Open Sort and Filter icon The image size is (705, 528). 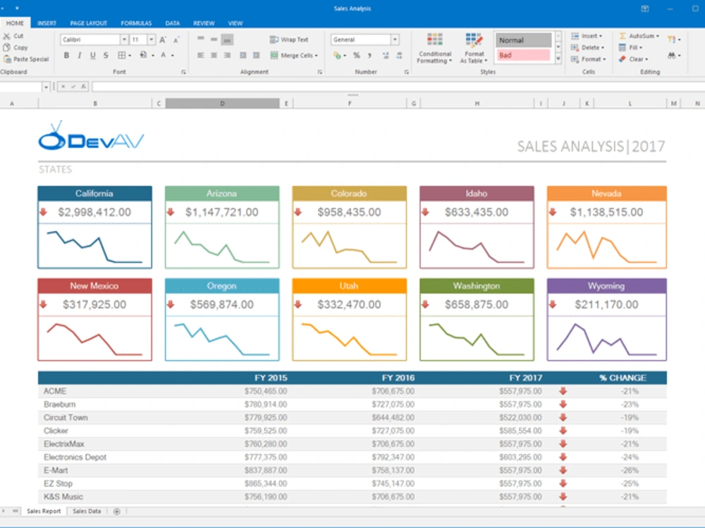point(673,39)
